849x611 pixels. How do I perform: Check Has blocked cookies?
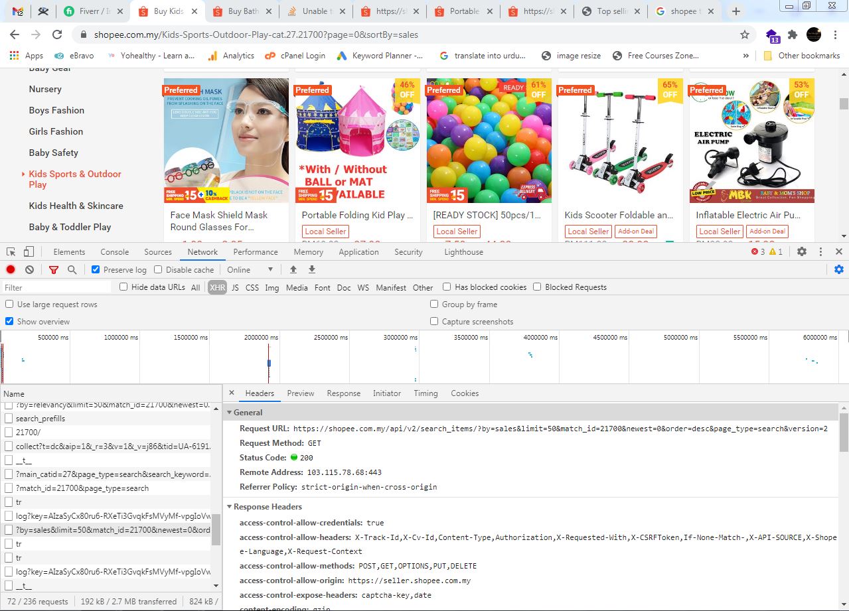(447, 287)
